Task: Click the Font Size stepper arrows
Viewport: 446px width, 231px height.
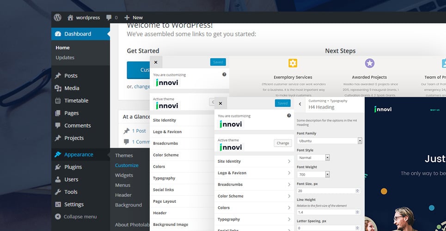Action: click(x=357, y=191)
